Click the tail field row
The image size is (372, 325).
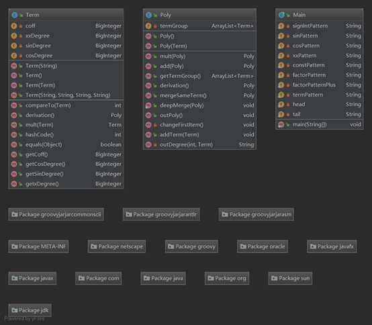(x=320, y=115)
